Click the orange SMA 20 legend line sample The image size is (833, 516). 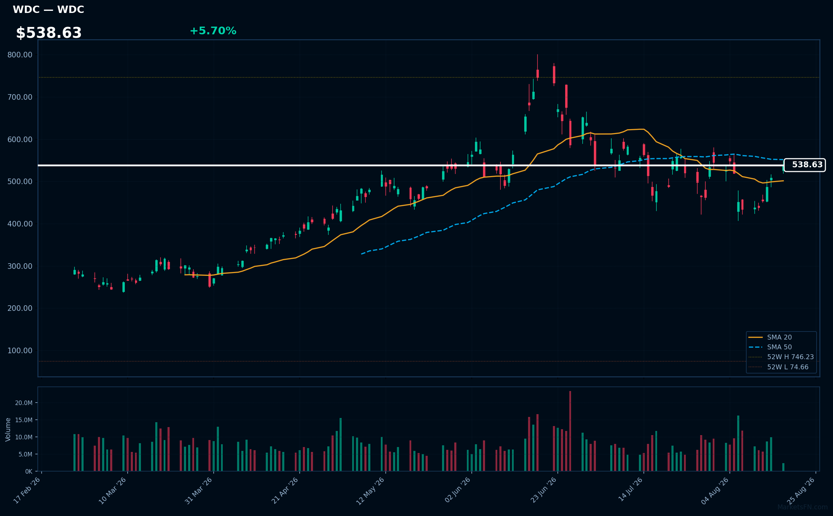pyautogui.click(x=755, y=337)
